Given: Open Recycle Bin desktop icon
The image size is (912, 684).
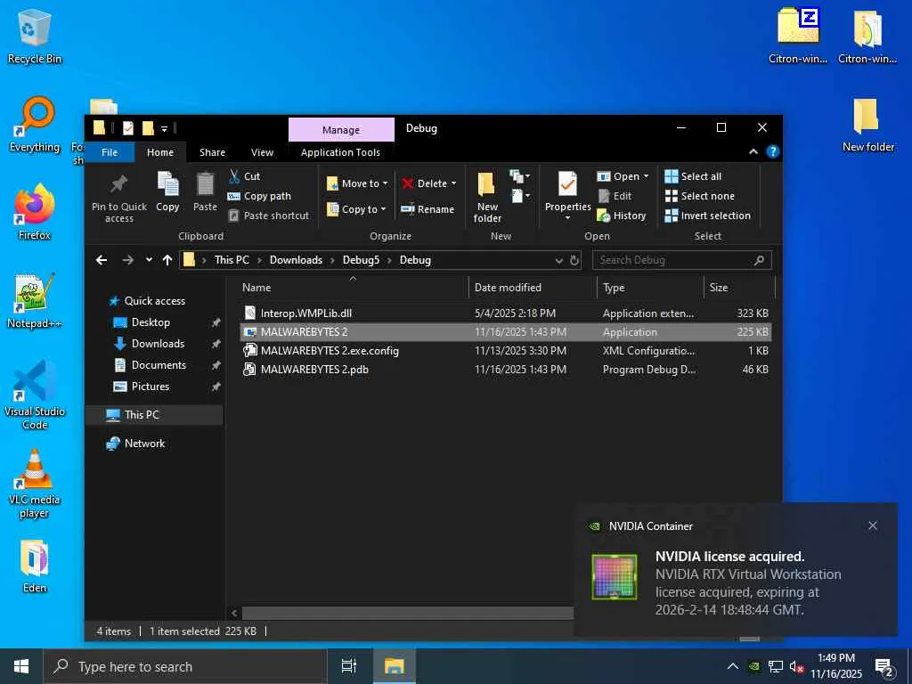Looking at the screenshot, I should 35,36.
